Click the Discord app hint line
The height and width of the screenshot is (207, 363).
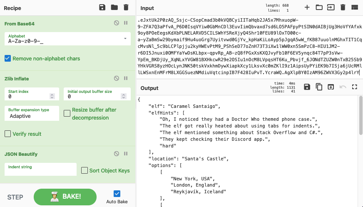click(215, 139)
